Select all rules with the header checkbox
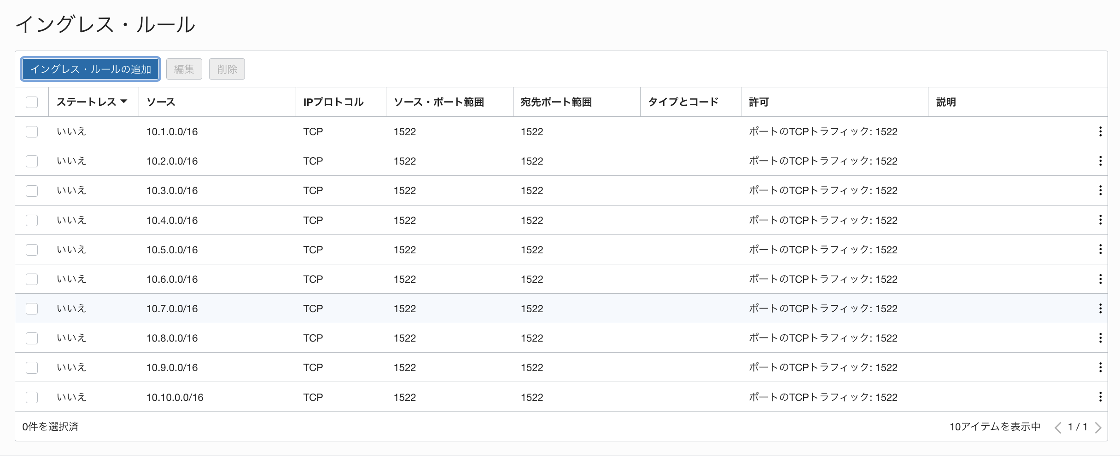This screenshot has height=457, width=1120. [32, 102]
